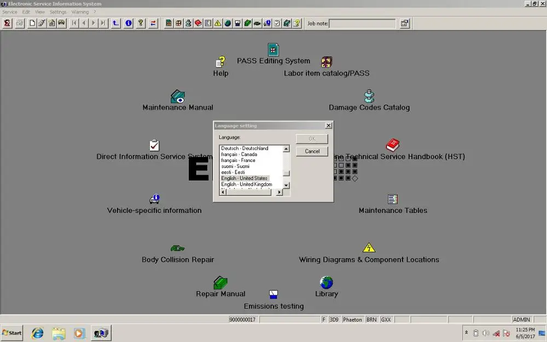This screenshot has width=547, height=342.
Task: Click the grayed-out printer toolbar icon
Action: pyautogui.click(x=20, y=24)
